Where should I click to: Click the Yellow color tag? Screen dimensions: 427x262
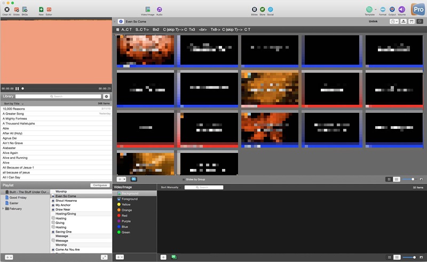tap(126, 204)
